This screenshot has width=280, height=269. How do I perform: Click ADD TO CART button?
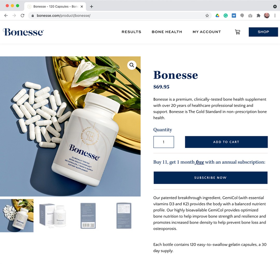click(226, 142)
